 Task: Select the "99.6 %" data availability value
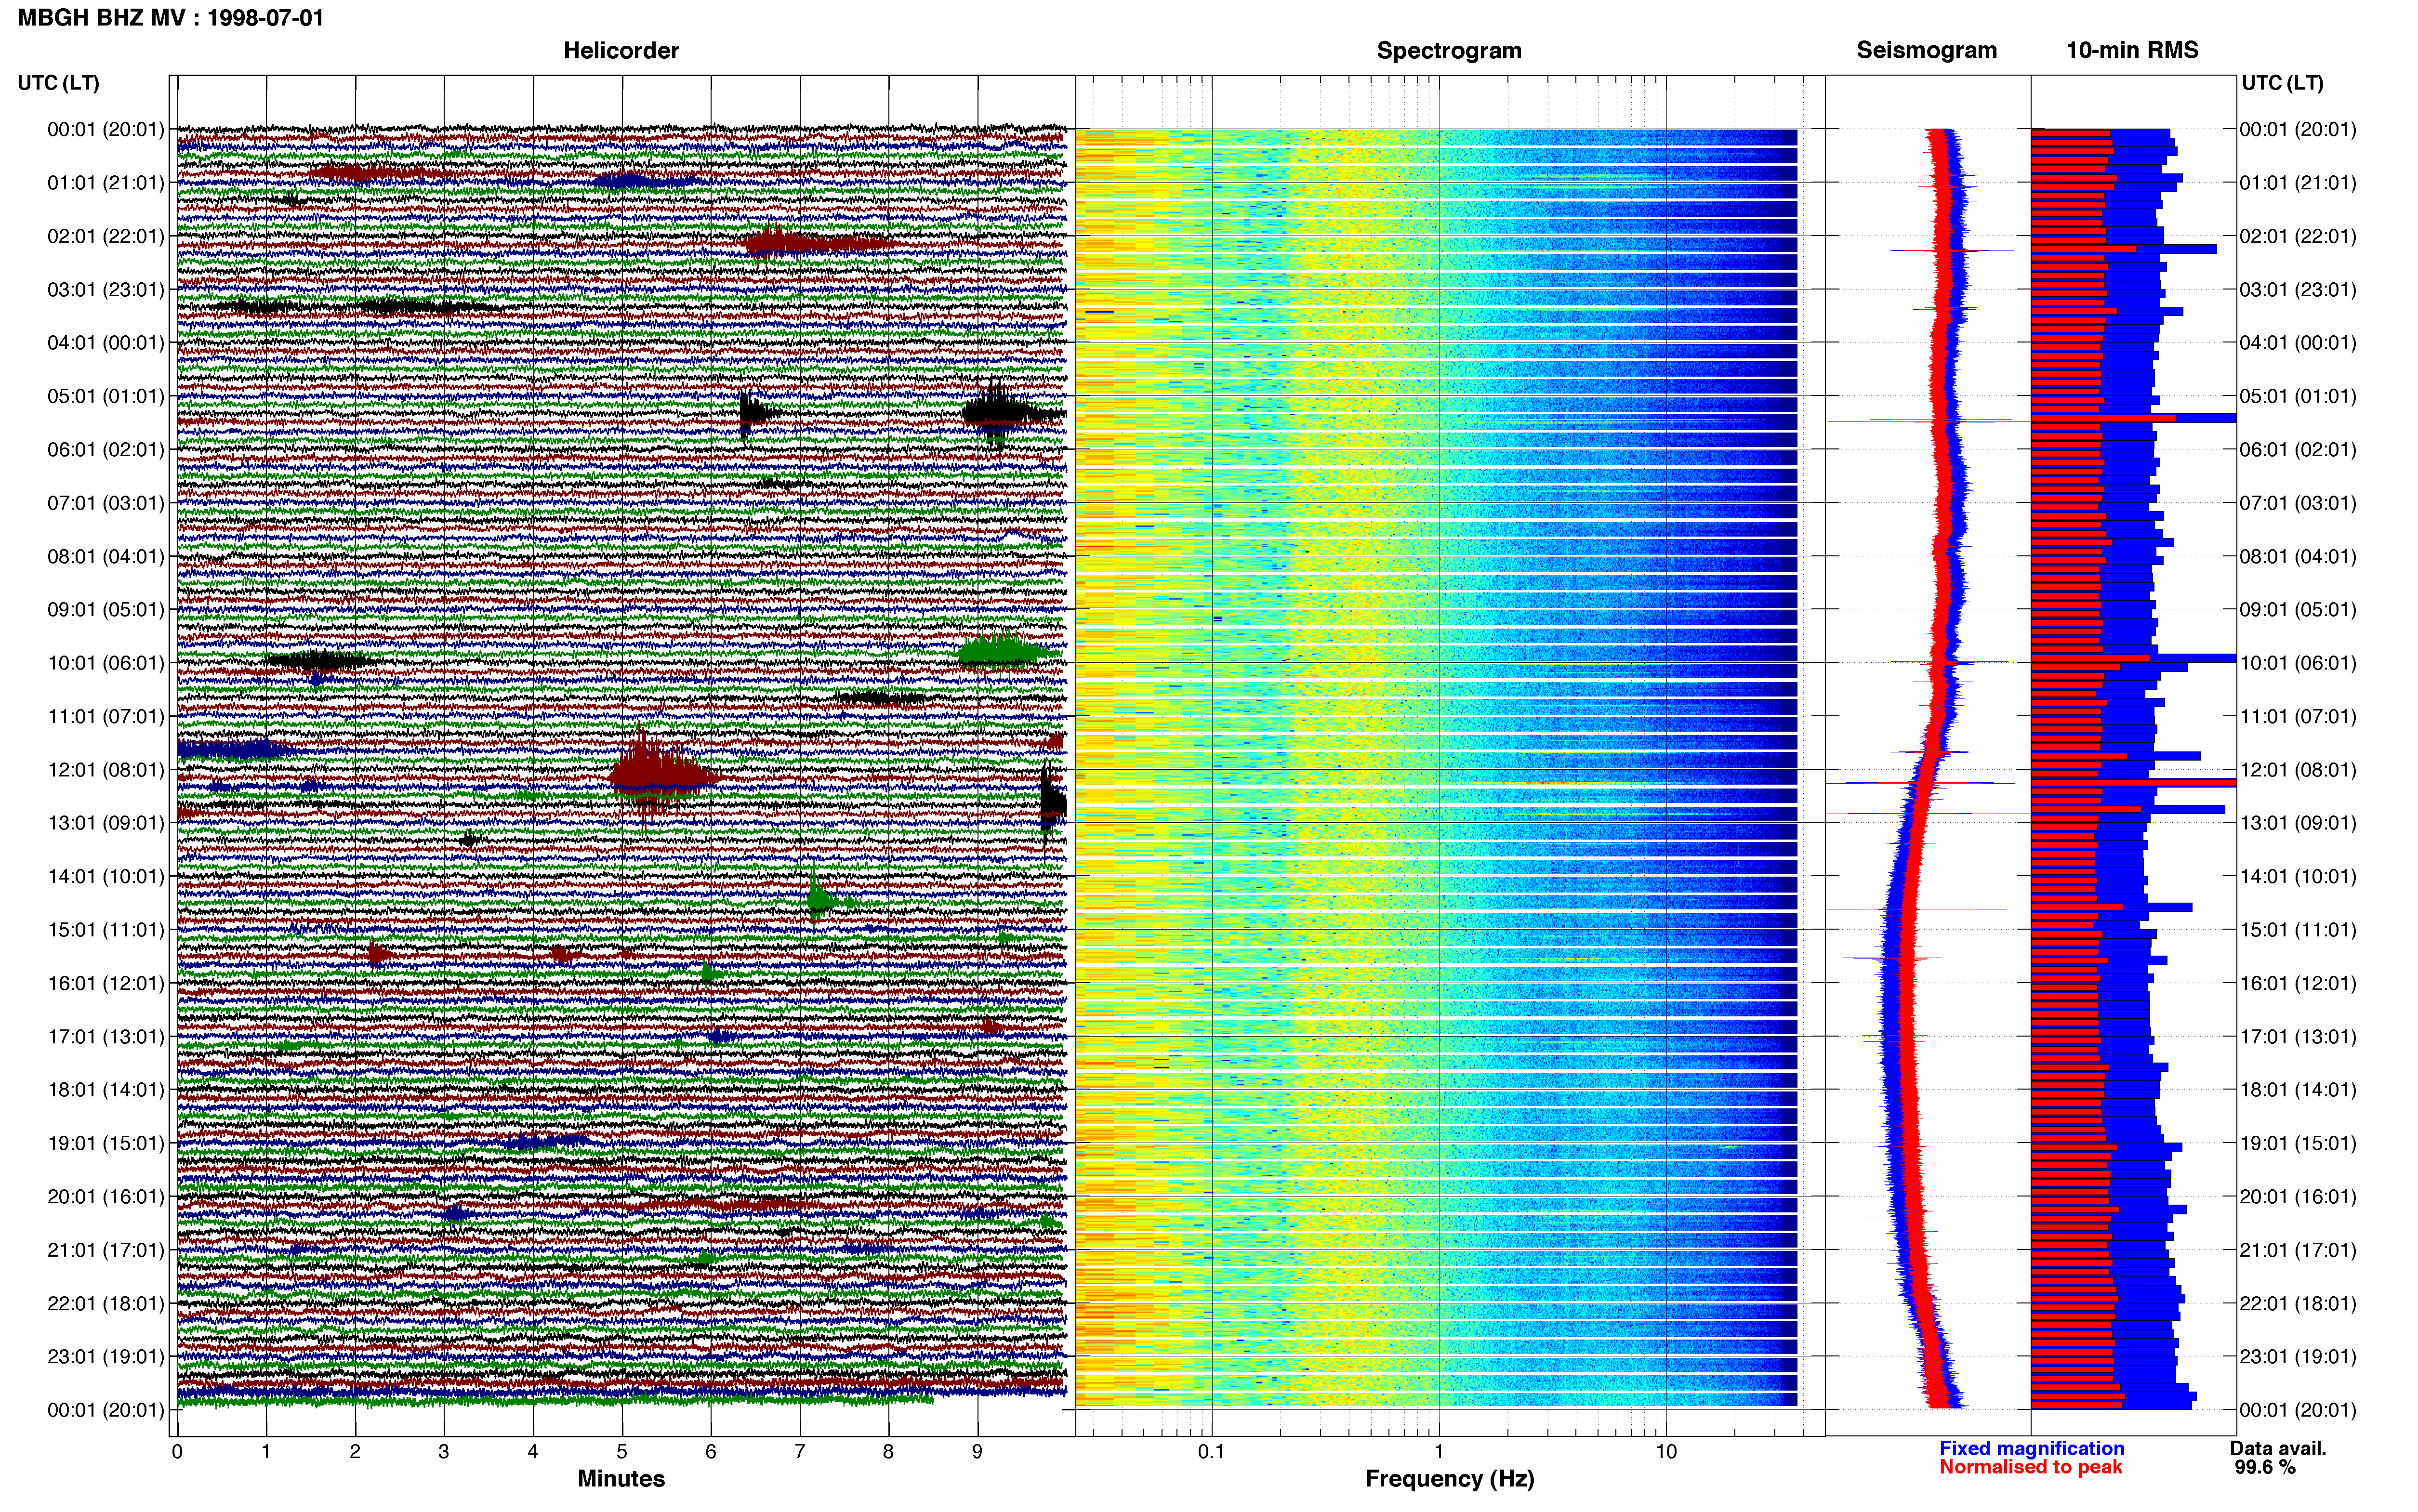pyautogui.click(x=2265, y=1467)
